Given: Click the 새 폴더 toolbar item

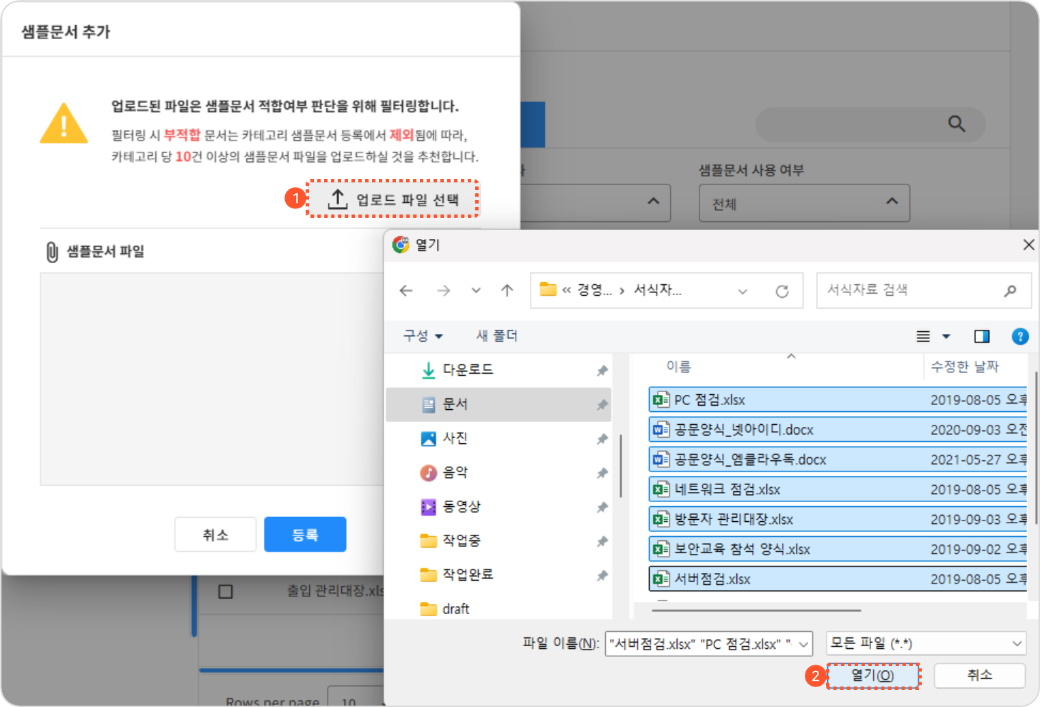Looking at the screenshot, I should click(x=496, y=336).
